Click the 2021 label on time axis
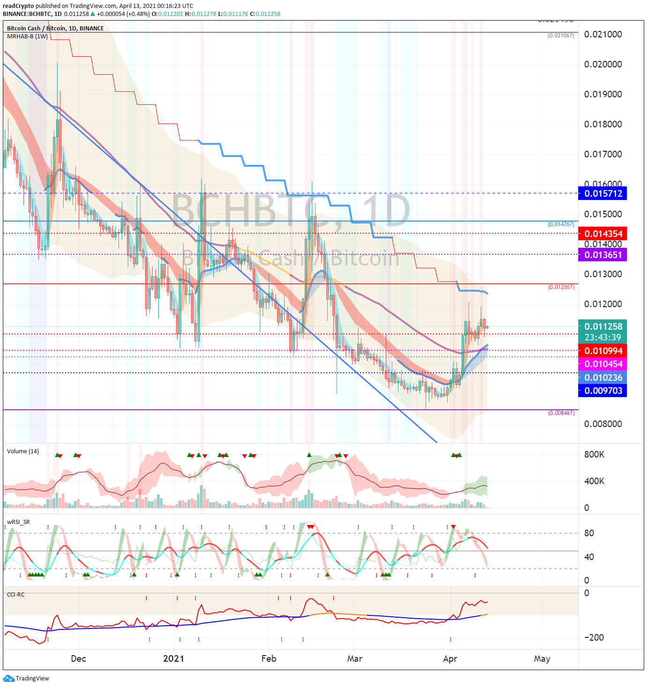Image resolution: width=647 pixels, height=687 pixels. point(174,658)
